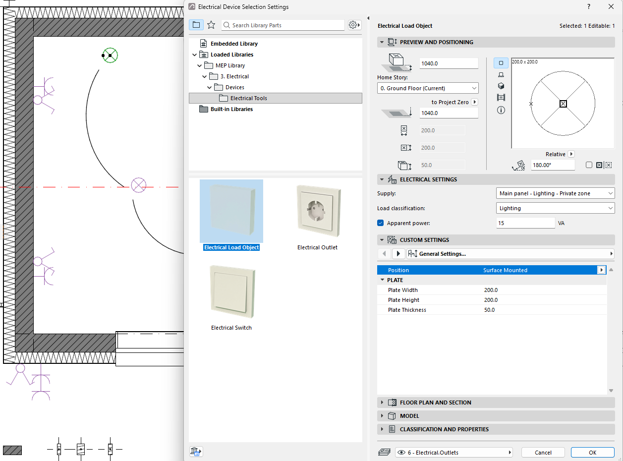Switch to folder view of library parts

[196, 25]
